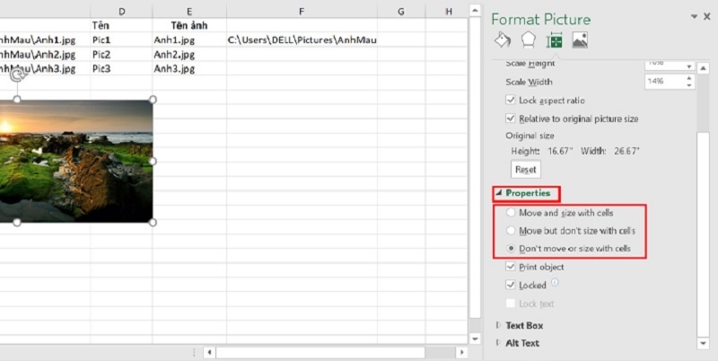Click the cell containing Tên
The width and height of the screenshot is (718, 361).
[x=121, y=25]
